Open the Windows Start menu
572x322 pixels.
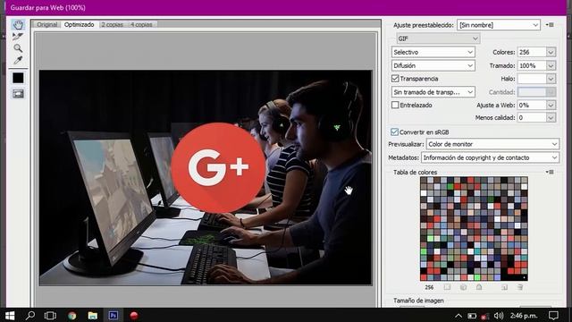(x=10, y=316)
